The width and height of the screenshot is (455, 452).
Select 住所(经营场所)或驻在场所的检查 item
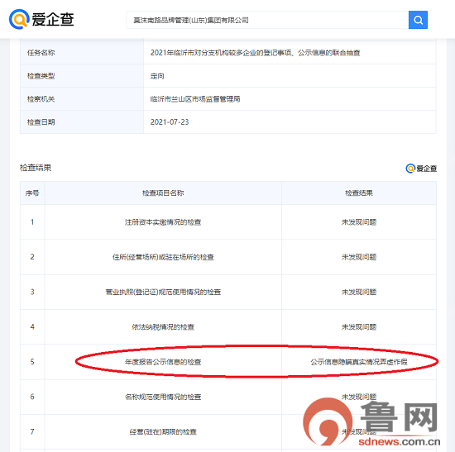point(163,257)
